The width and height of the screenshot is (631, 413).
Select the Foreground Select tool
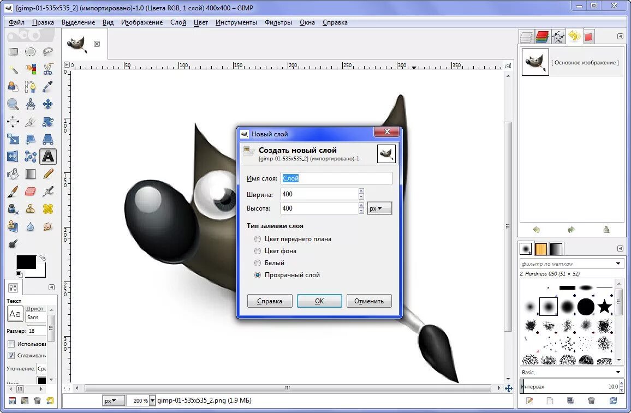[x=13, y=86]
